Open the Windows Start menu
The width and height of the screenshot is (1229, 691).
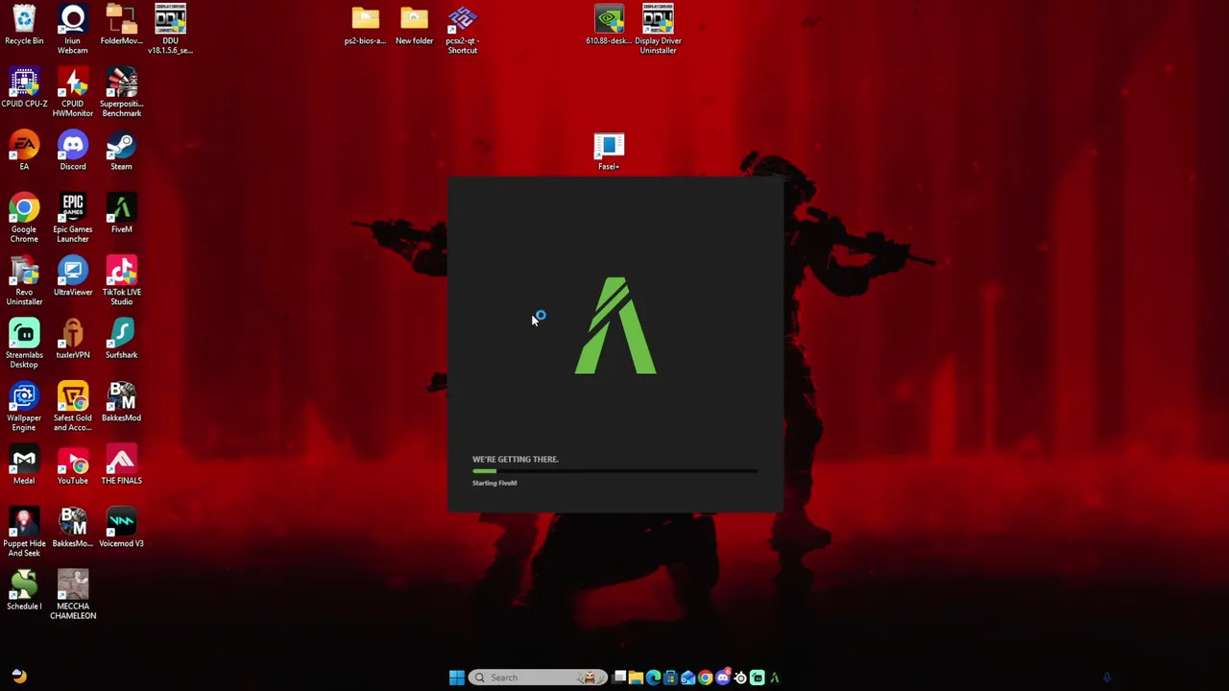coord(456,678)
